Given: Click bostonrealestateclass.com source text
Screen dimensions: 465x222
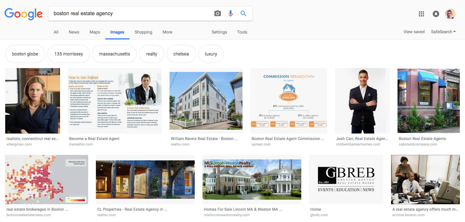Looking at the screenshot, I should [x=29, y=215].
